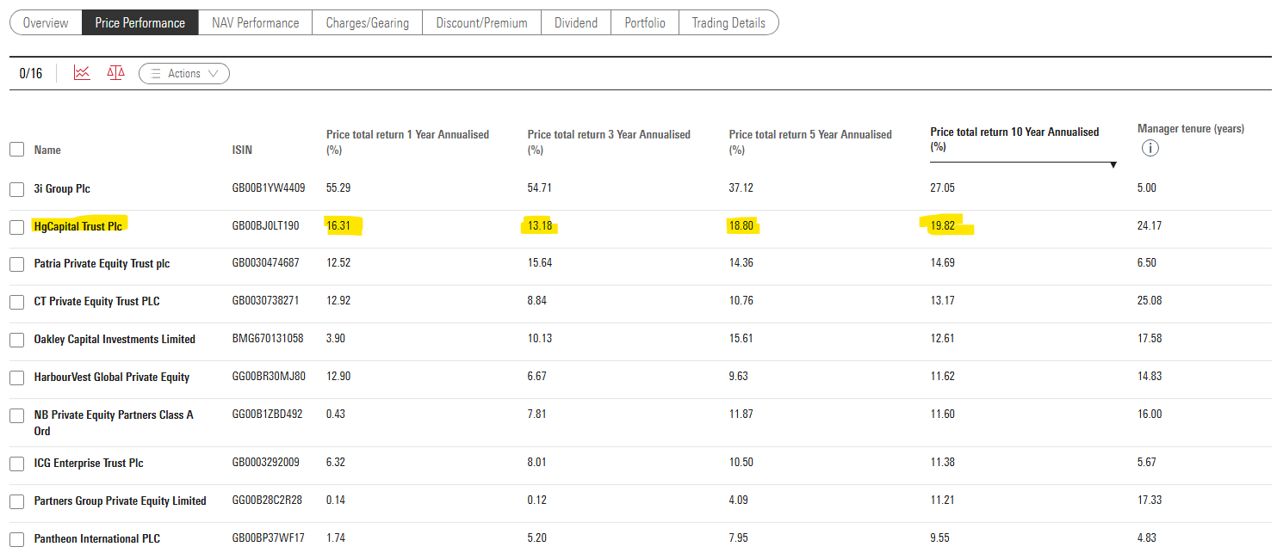This screenshot has height=559, width=1277.
Task: Click the ISIN GB00BJ0LT190
Action: (x=266, y=226)
